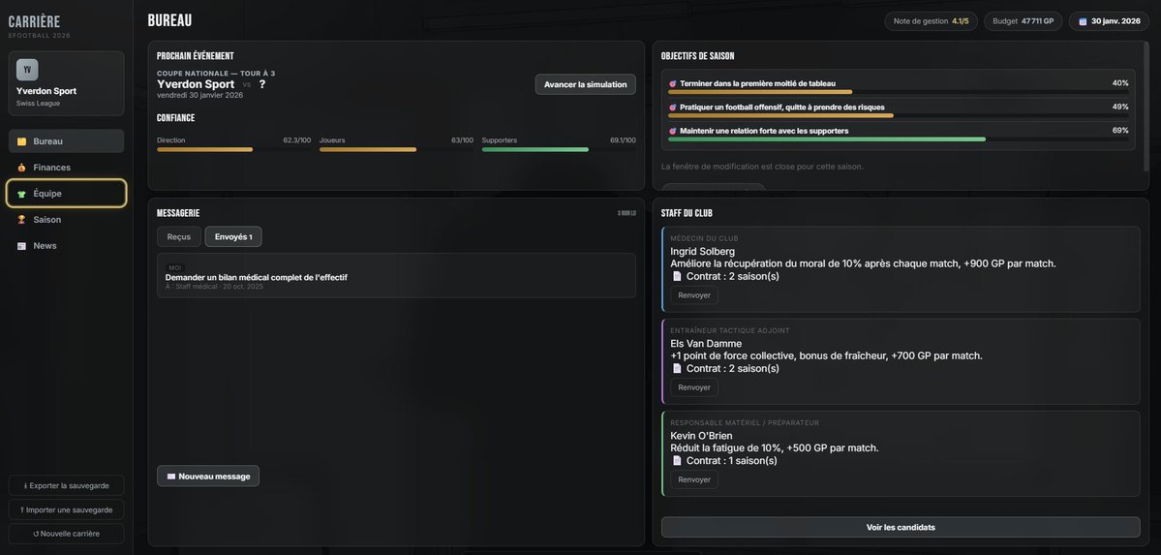This screenshot has height=555, width=1161.
Task: Click "À : Staff médical · 20 oct. 2025" text
Action: 214,287
